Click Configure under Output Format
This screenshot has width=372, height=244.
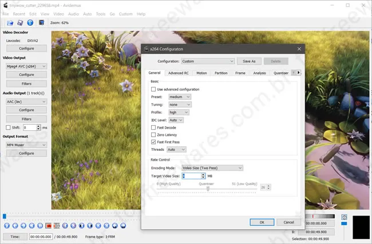[26, 153]
